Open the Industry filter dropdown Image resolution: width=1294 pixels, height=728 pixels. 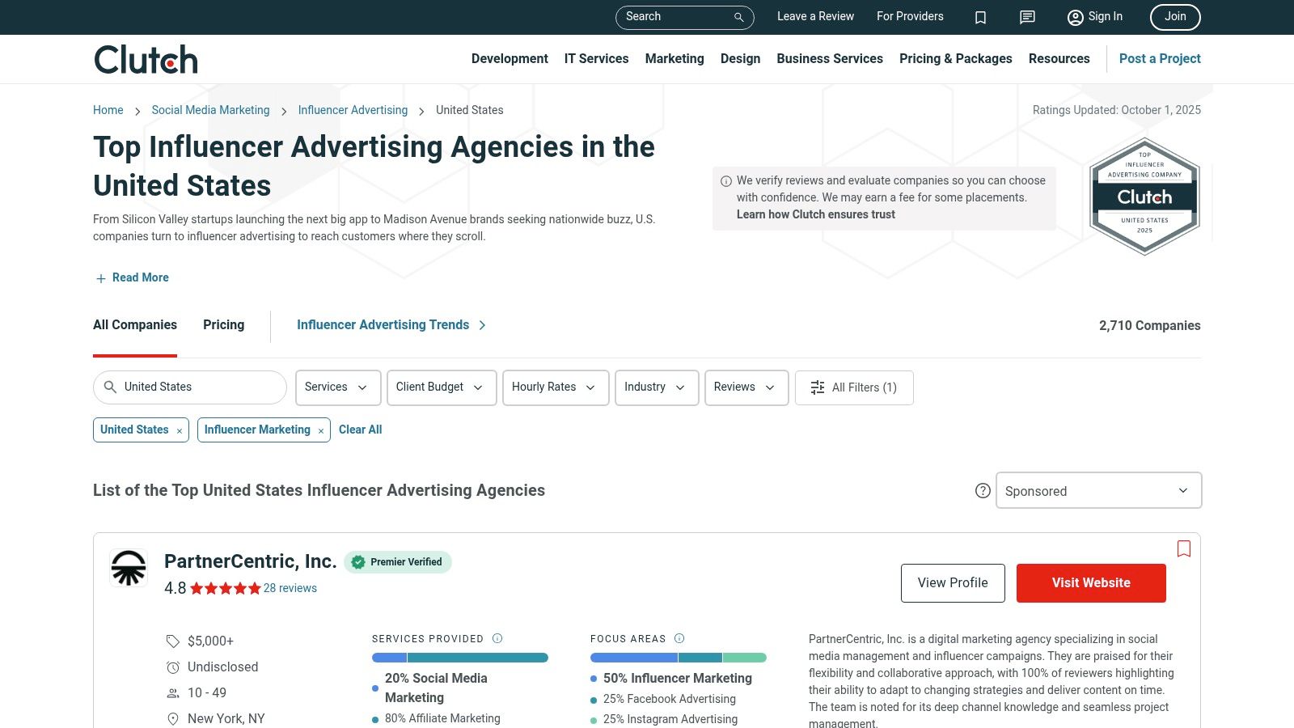657,387
